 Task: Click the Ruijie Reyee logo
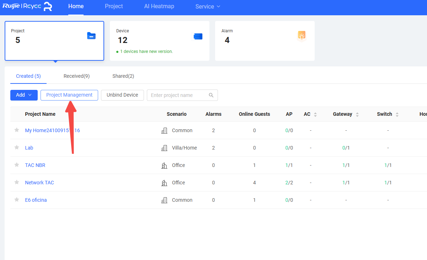click(x=27, y=6)
